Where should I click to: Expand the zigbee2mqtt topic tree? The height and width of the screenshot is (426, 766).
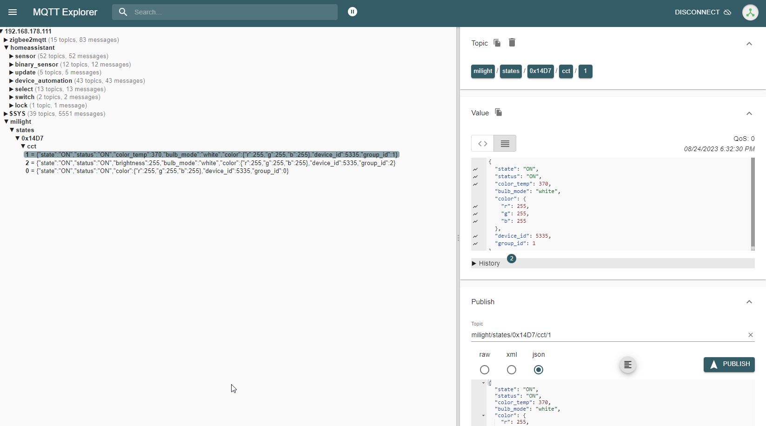(6, 40)
